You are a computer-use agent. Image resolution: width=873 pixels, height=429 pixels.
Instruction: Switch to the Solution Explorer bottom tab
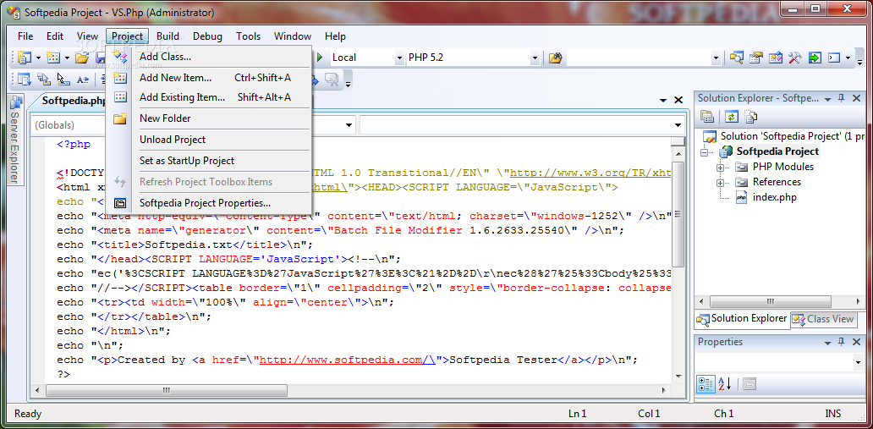coord(742,319)
